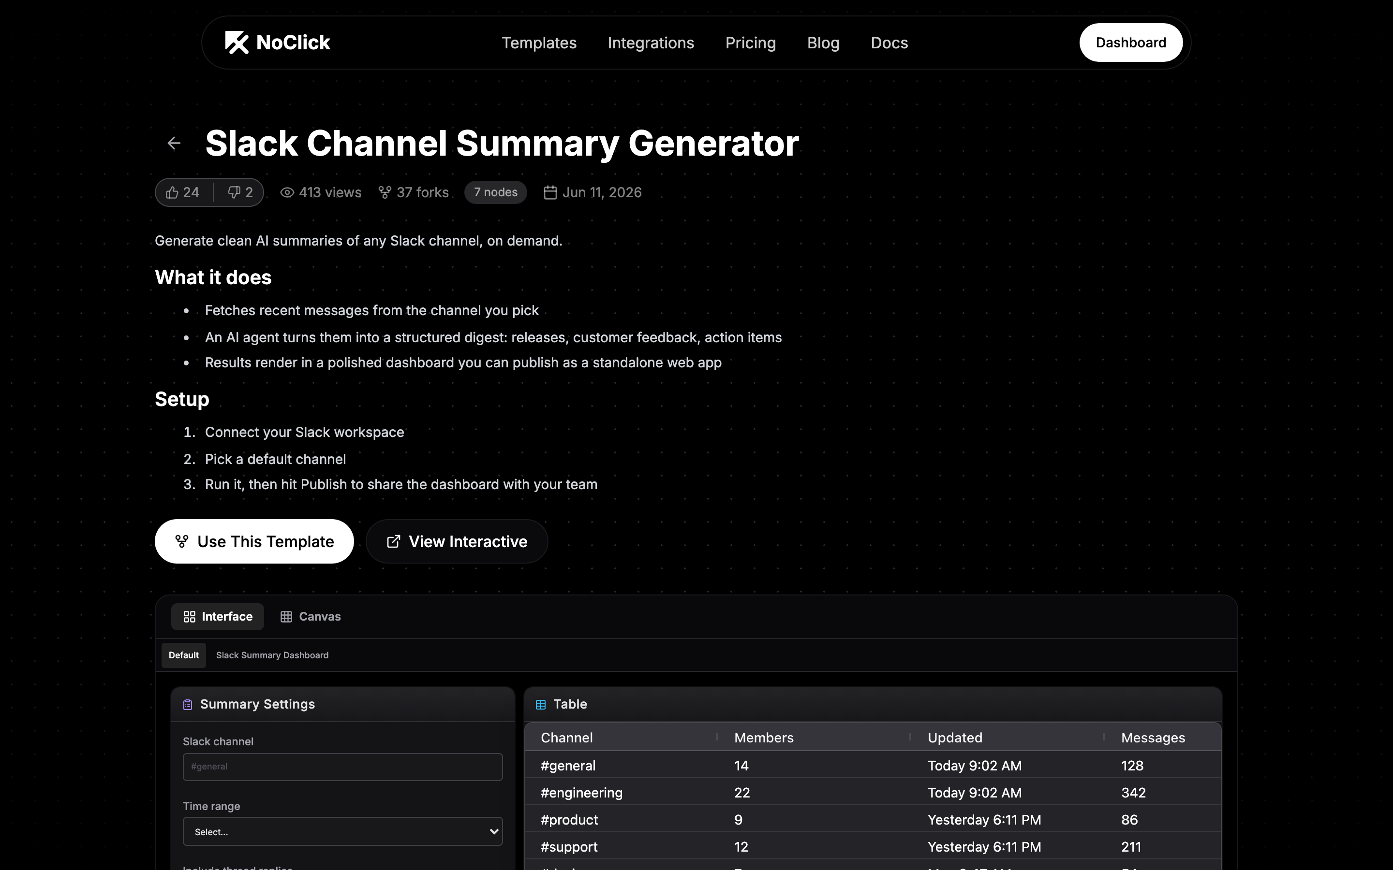Click the Summary Settings panel title
1393x870 pixels.
coord(257,704)
